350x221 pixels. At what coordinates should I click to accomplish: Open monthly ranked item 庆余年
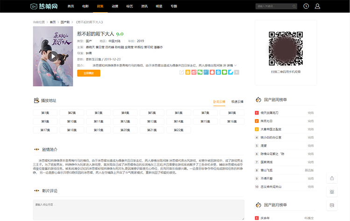click(x=265, y=218)
